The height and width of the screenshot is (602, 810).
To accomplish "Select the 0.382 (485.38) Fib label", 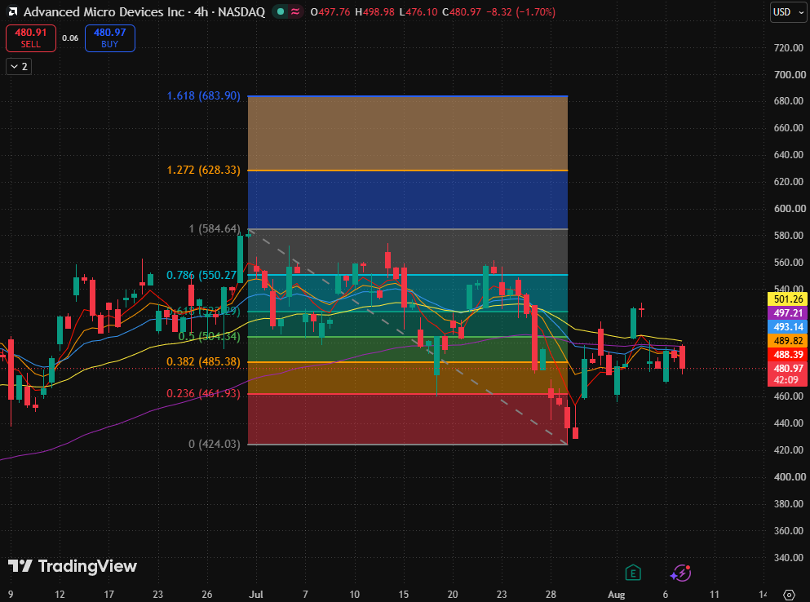I will pyautogui.click(x=204, y=361).
